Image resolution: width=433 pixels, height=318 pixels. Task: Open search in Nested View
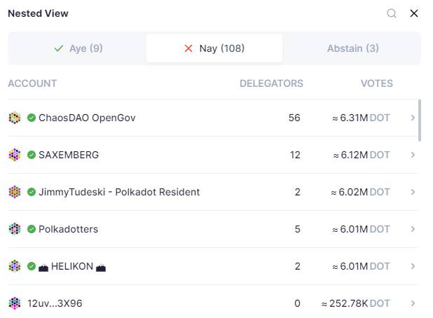(391, 13)
